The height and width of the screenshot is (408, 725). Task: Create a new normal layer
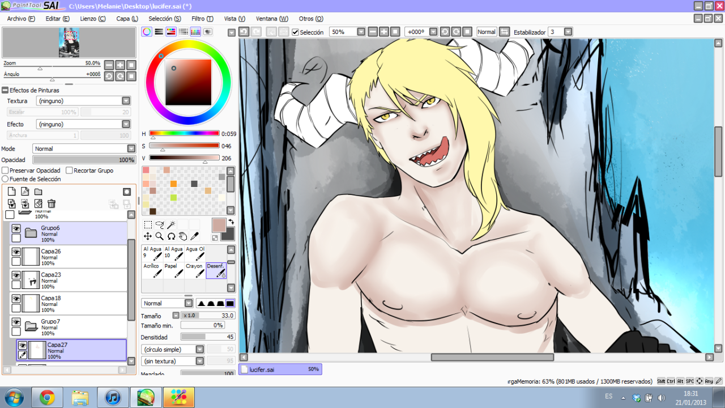[11, 192]
